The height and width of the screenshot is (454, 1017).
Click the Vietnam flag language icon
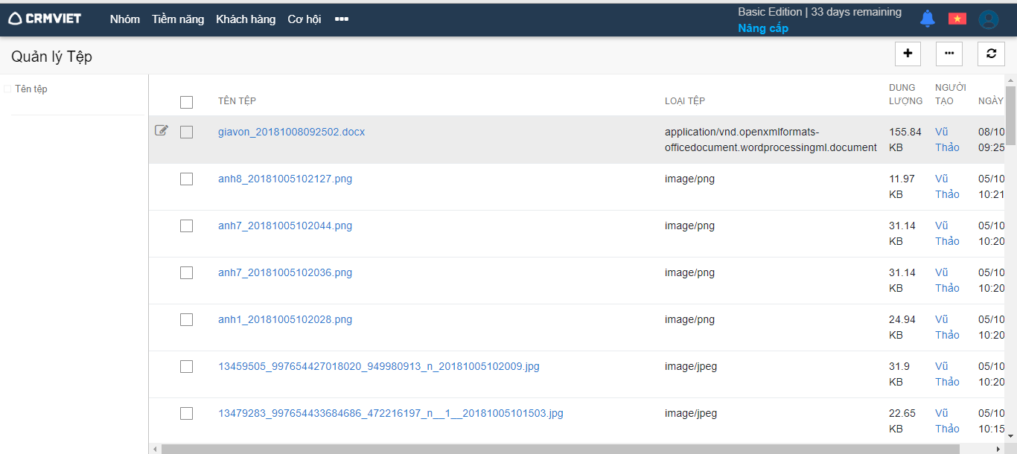pos(957,19)
